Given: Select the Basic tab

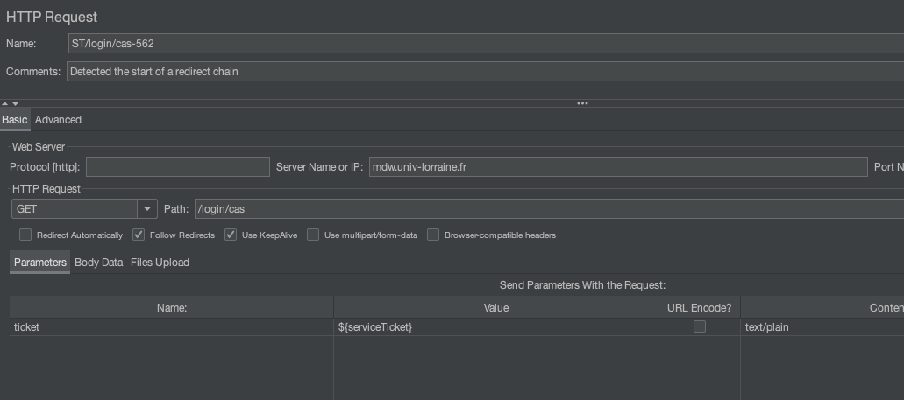Looking at the screenshot, I should click(14, 120).
